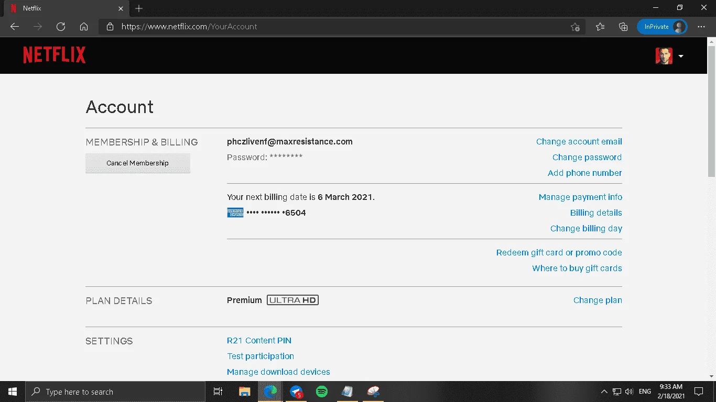
Task: Open Change password link
Action: pyautogui.click(x=587, y=157)
